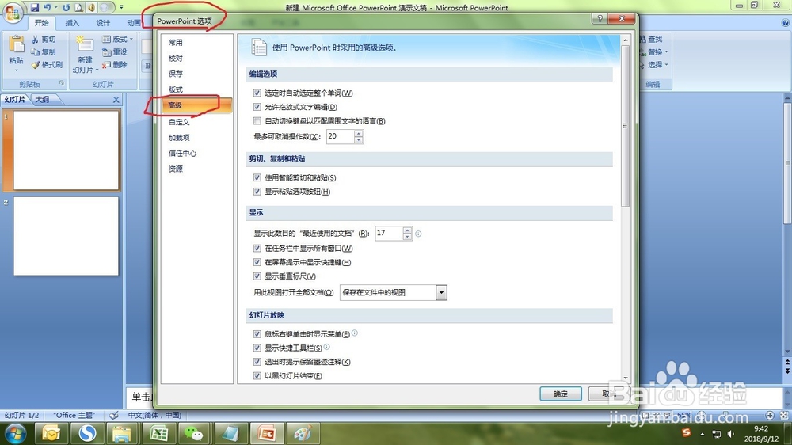Open the Windows Start orb
The width and height of the screenshot is (792, 445).
point(14,433)
